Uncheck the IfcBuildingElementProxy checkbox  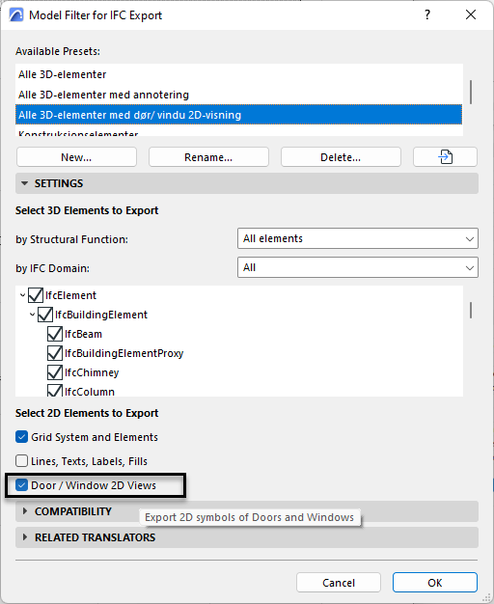tap(55, 353)
